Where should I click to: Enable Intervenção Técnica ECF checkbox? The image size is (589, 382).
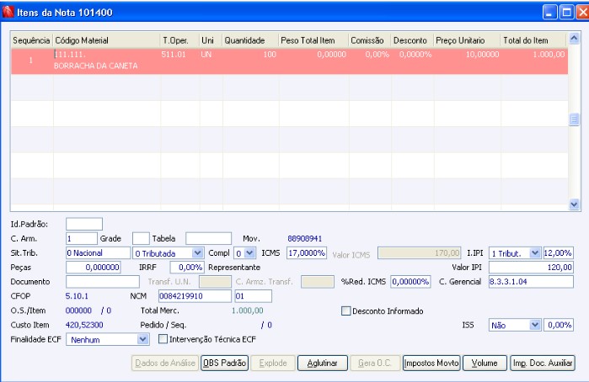(163, 339)
